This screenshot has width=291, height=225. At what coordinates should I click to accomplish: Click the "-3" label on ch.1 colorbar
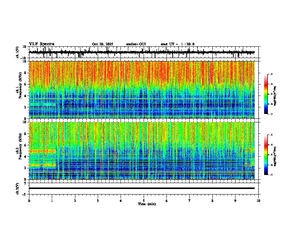pyautogui.click(x=271, y=74)
